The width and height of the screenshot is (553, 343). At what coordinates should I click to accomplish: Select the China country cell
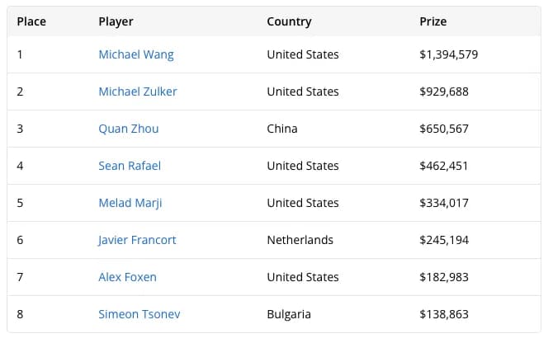282,129
